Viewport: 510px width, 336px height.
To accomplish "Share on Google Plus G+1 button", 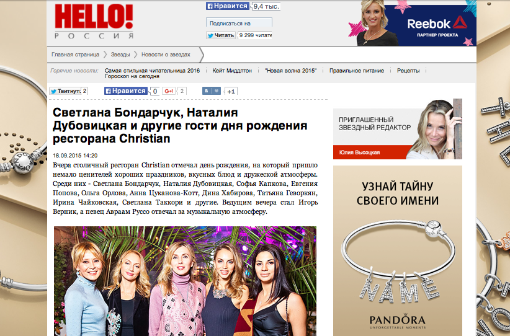I will (x=169, y=91).
